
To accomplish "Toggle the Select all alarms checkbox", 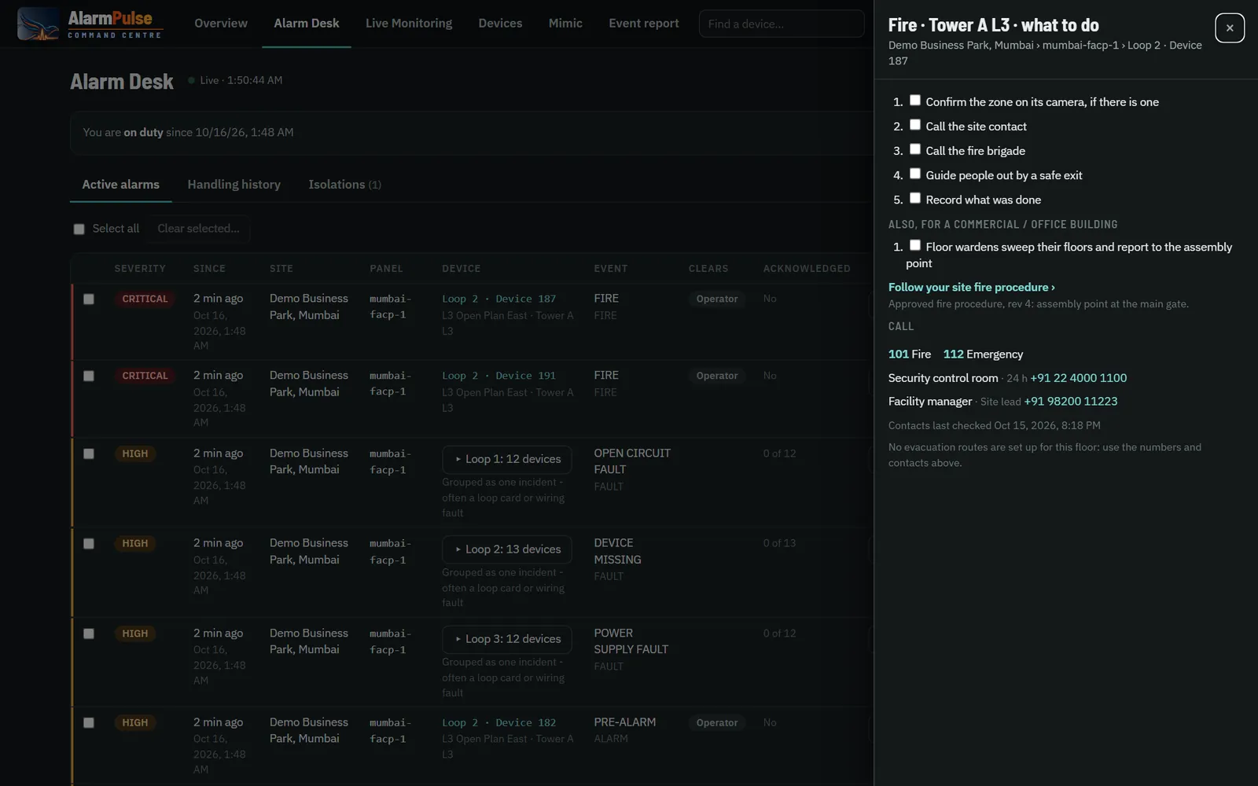I will coord(79,229).
